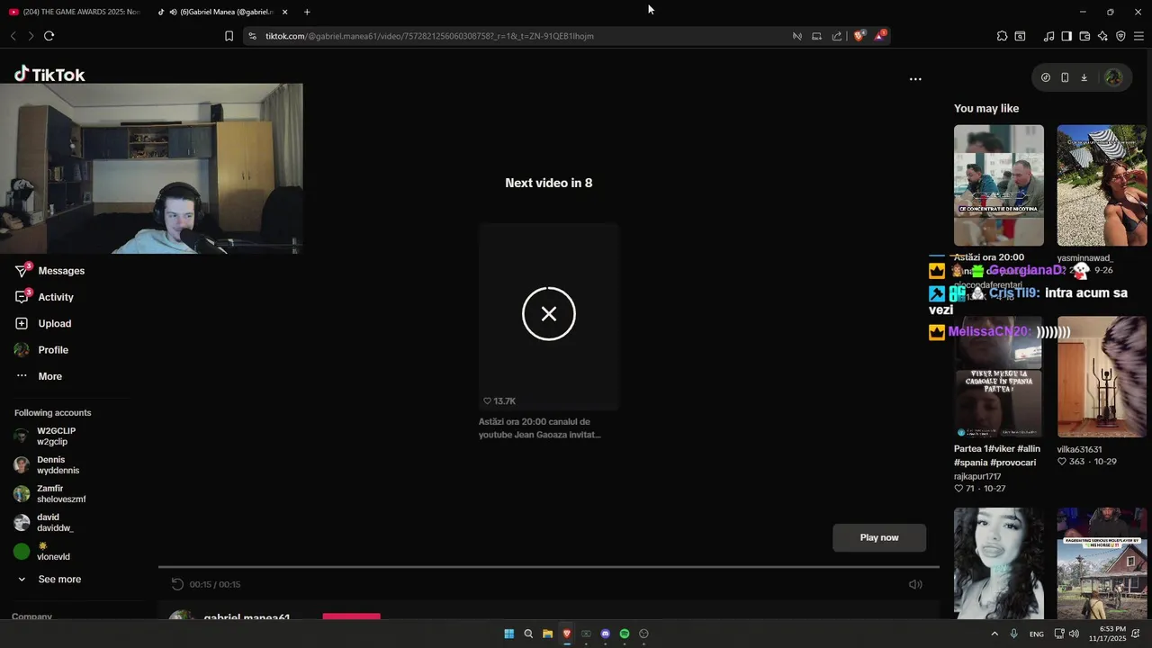Open W2GCLIP following account
The width and height of the screenshot is (1152, 648).
(46, 436)
